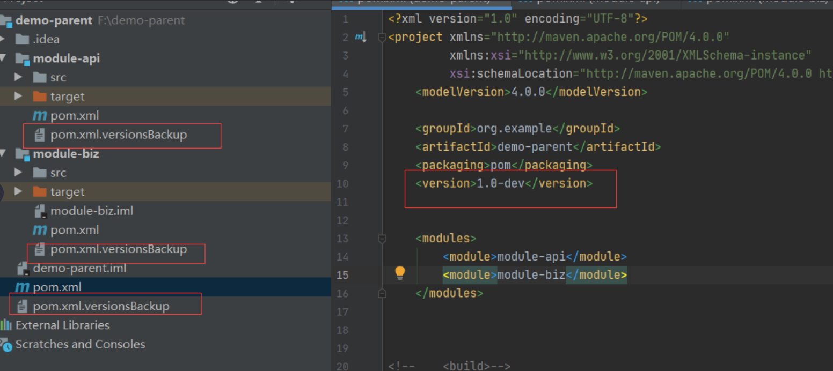Click the Scratches and Consoles icon
Image resolution: width=833 pixels, height=371 pixels.
[6, 344]
